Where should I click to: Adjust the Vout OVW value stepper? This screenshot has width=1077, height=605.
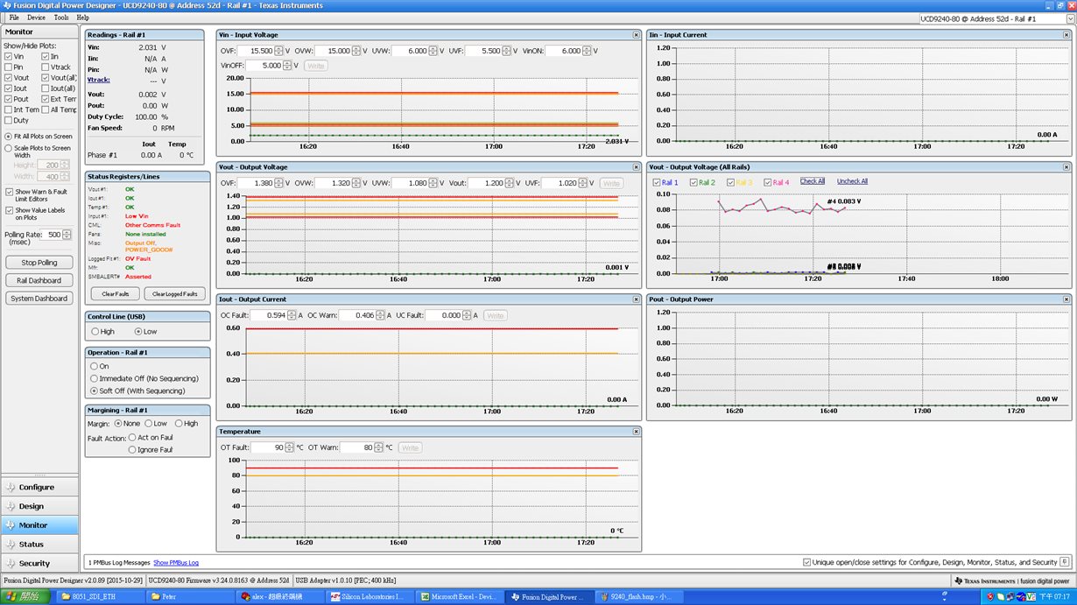coord(355,183)
